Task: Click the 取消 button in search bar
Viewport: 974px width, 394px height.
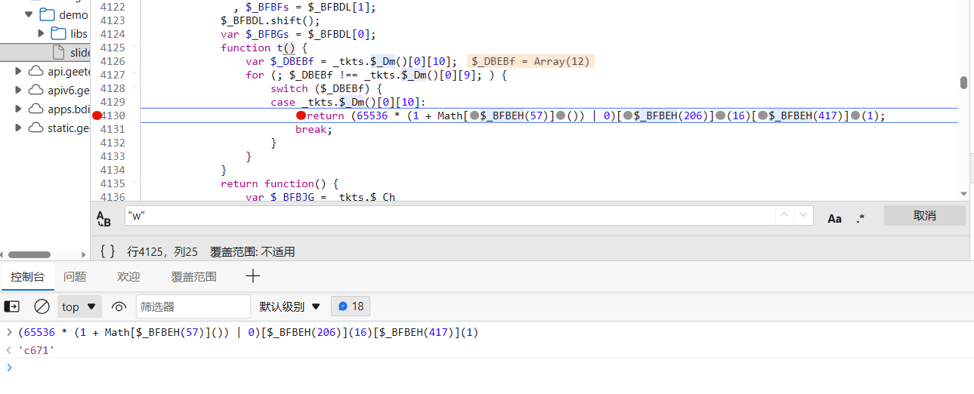Action: coord(925,216)
